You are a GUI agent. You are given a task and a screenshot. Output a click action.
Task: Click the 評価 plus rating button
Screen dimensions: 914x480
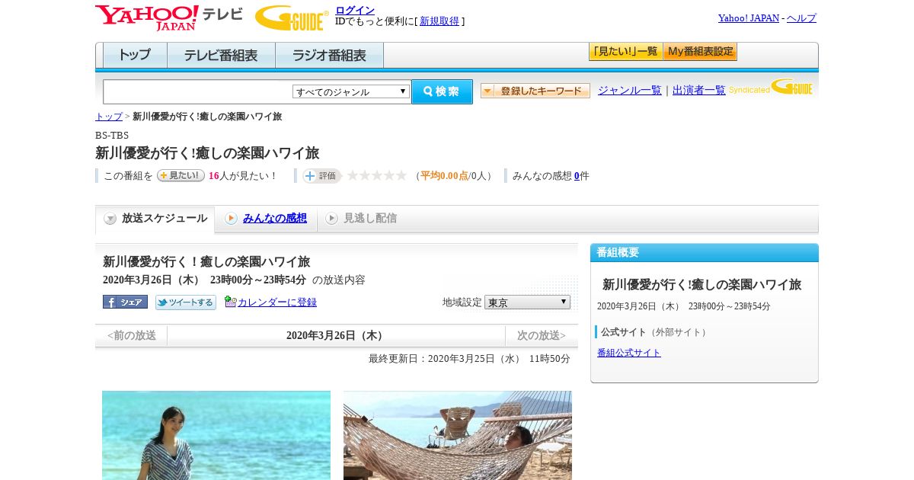pyautogui.click(x=321, y=176)
